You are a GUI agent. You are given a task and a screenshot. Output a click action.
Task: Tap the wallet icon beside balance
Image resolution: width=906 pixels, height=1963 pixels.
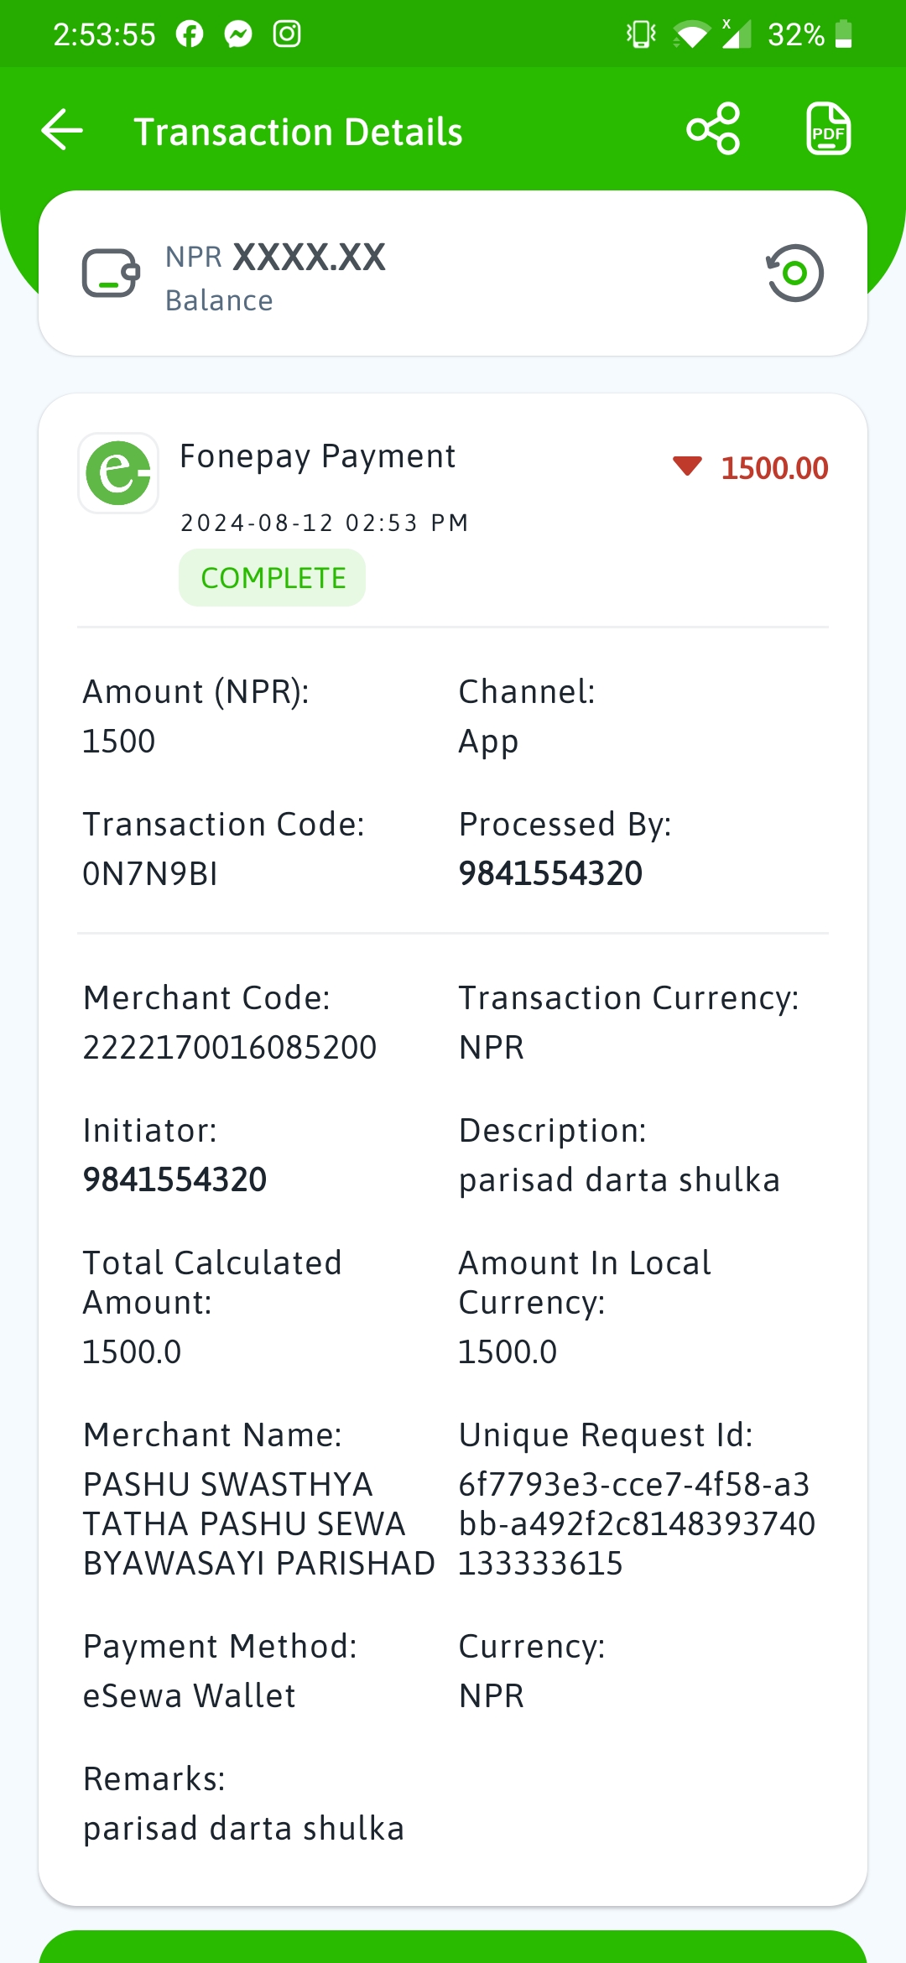point(111,273)
